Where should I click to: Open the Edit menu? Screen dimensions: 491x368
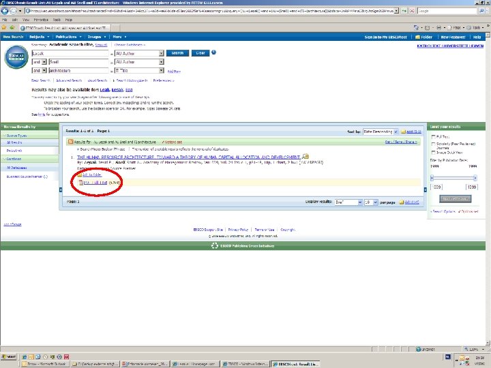click(15, 20)
